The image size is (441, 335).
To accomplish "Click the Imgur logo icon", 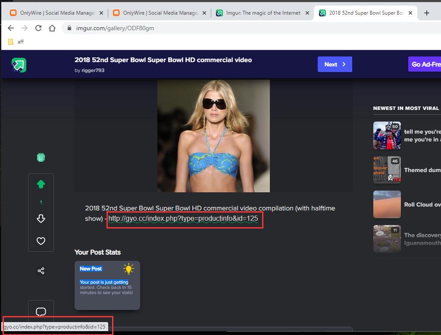I will (19, 65).
